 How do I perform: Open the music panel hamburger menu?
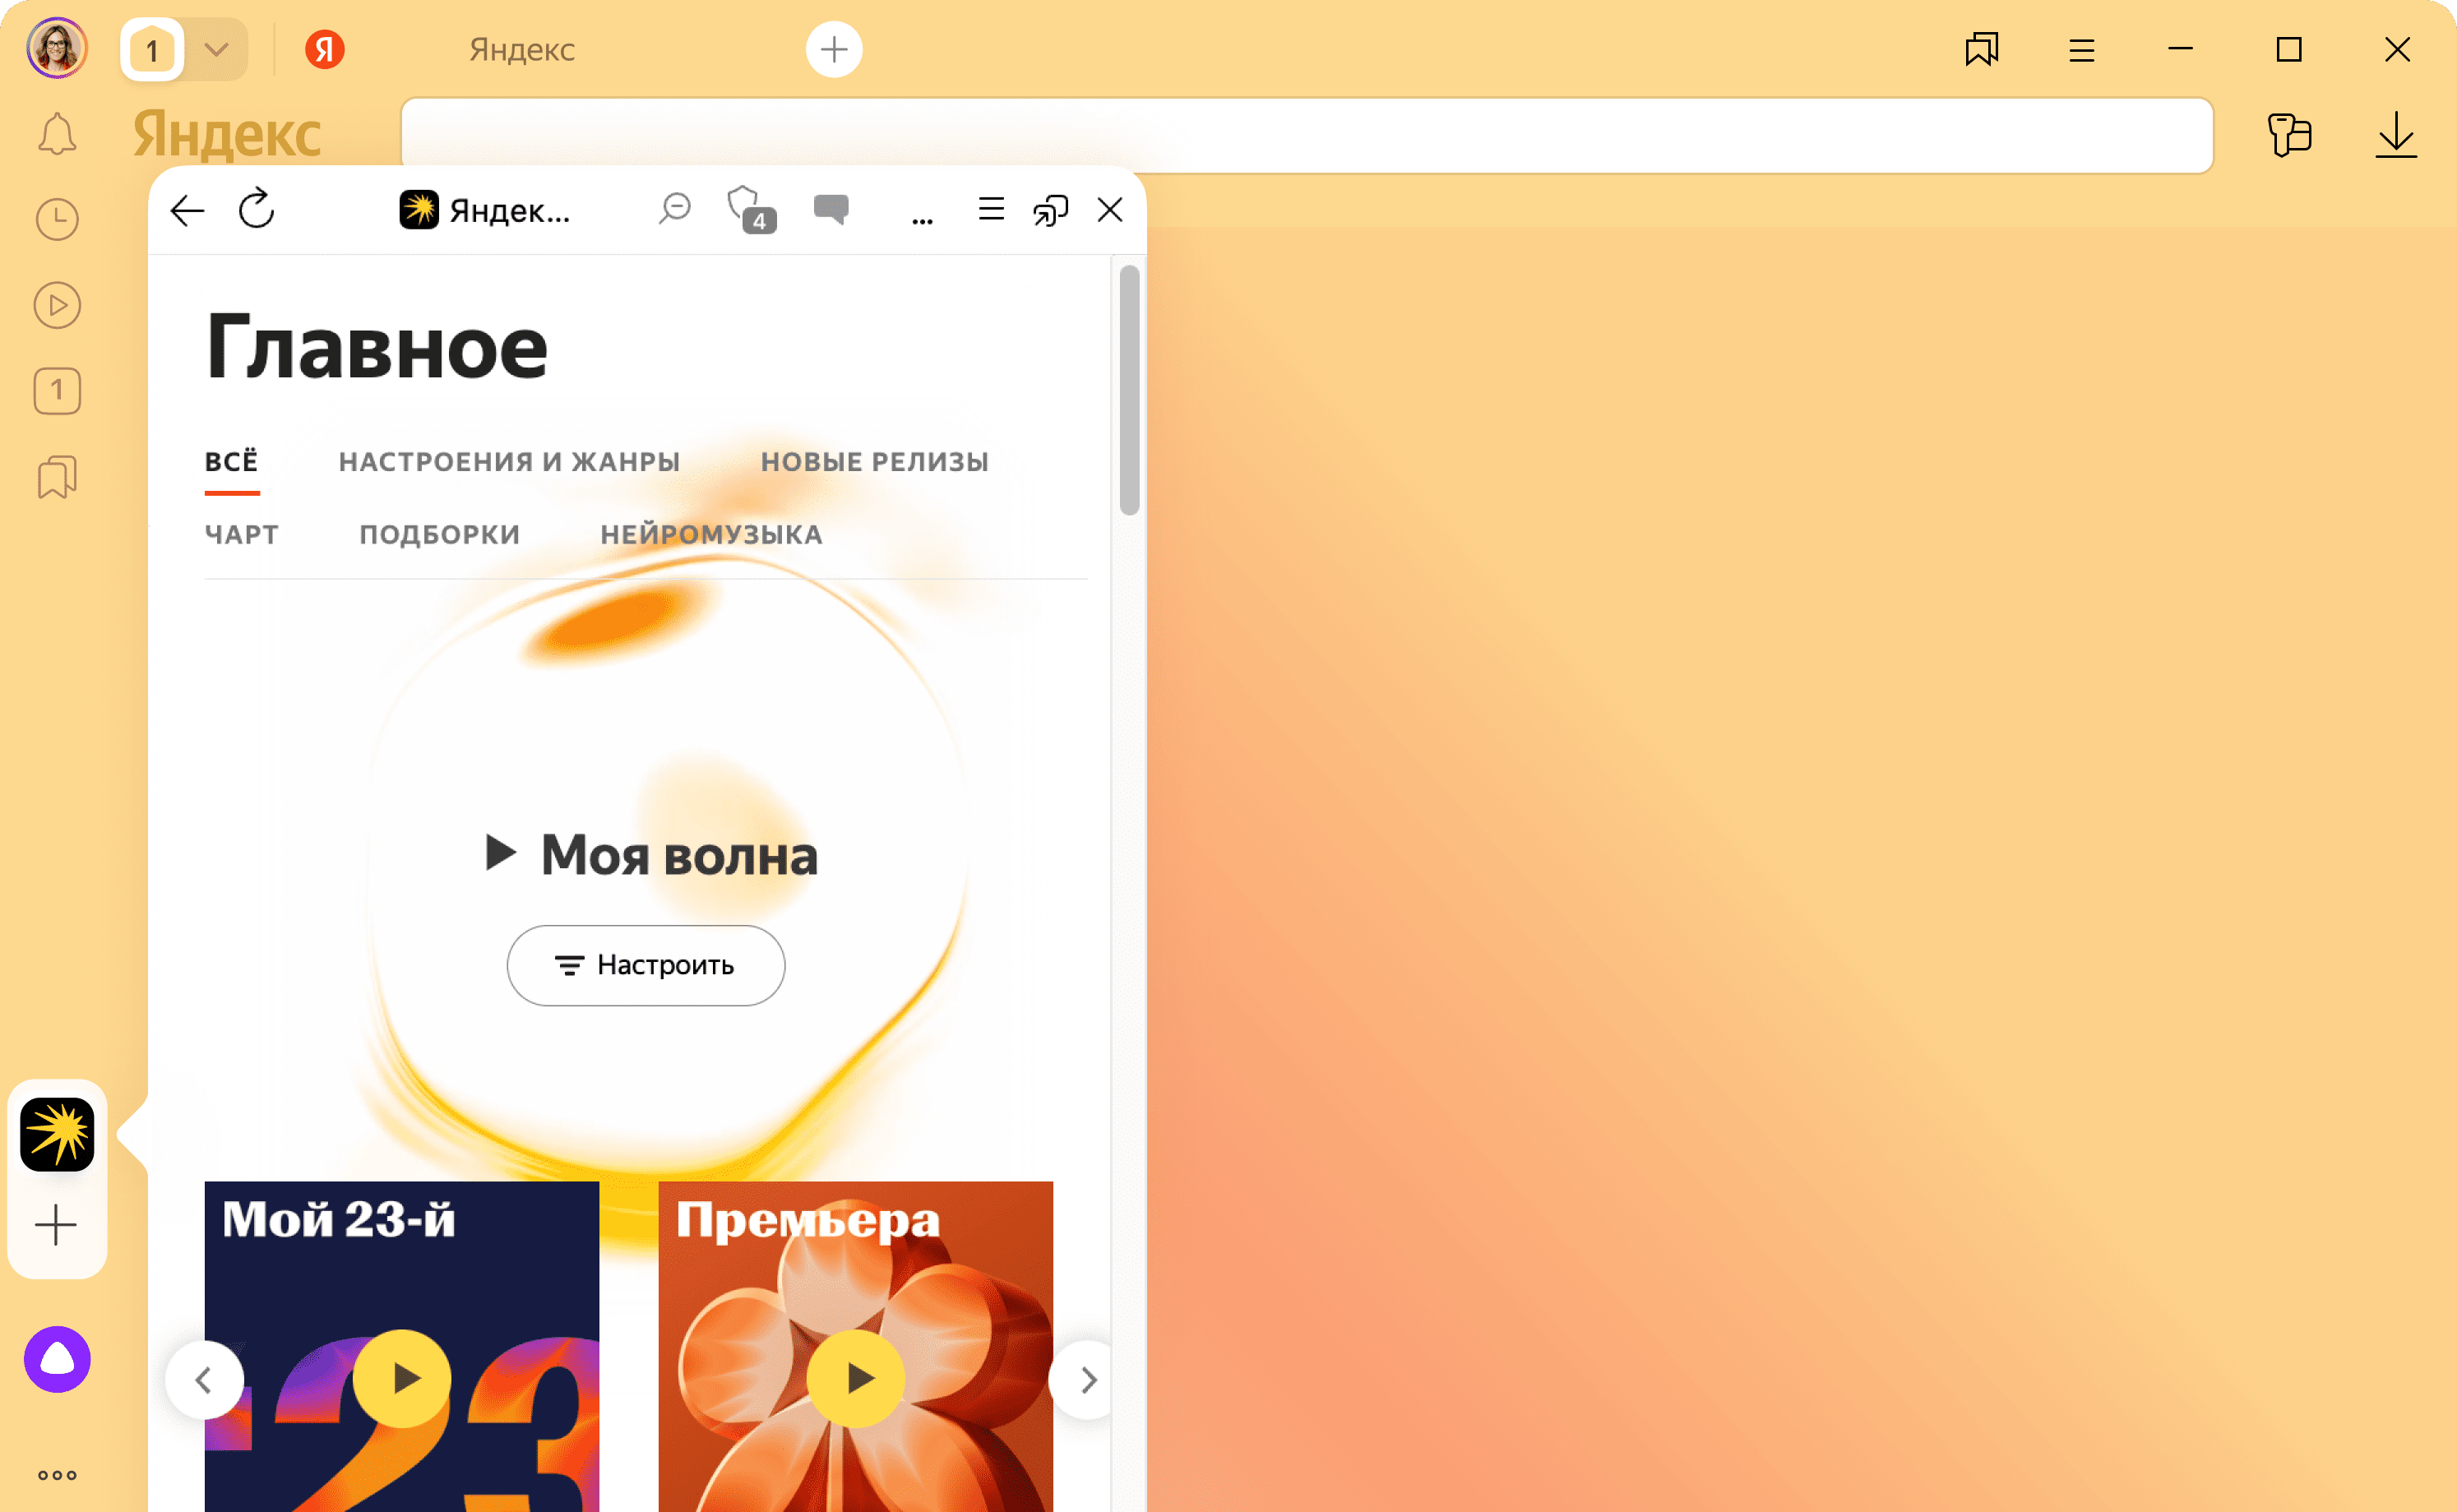pos(991,209)
